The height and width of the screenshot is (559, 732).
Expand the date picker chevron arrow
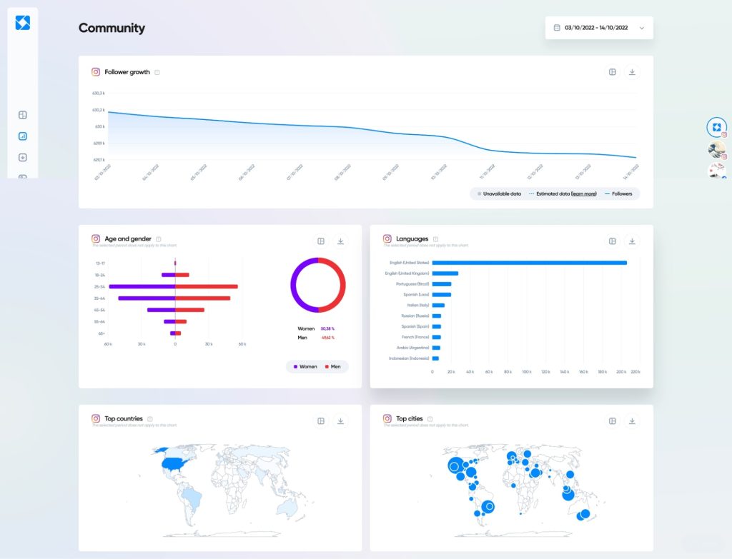[x=641, y=28]
